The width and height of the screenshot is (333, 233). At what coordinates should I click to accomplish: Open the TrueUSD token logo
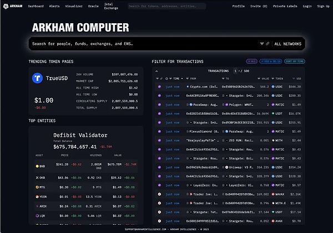37,78
